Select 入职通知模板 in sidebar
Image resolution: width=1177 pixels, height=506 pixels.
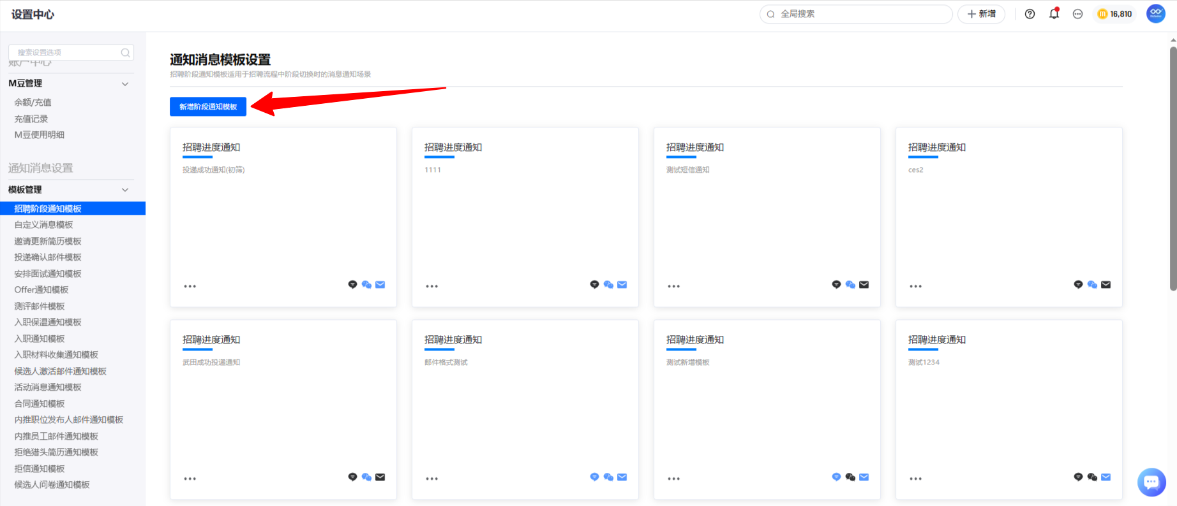(x=40, y=339)
